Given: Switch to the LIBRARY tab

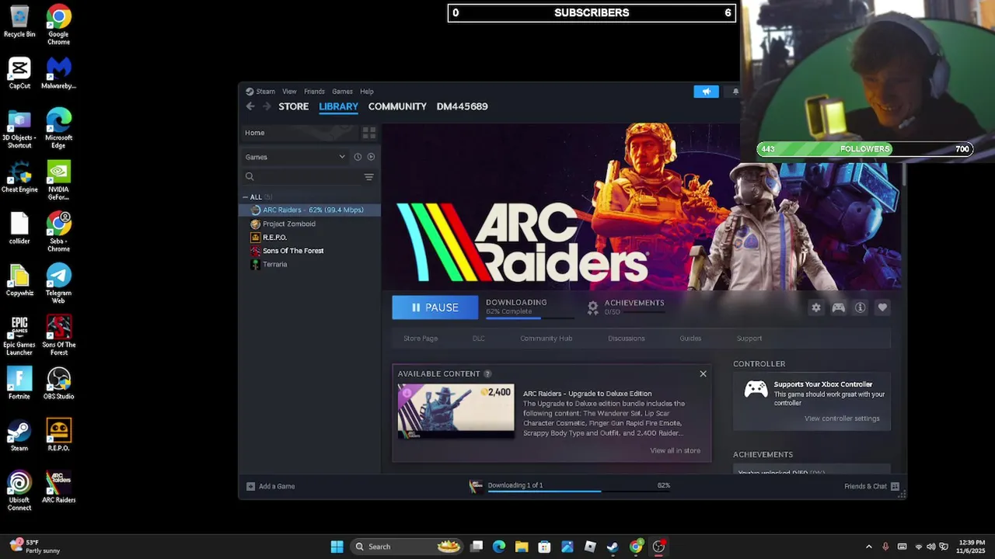Looking at the screenshot, I should click(338, 106).
